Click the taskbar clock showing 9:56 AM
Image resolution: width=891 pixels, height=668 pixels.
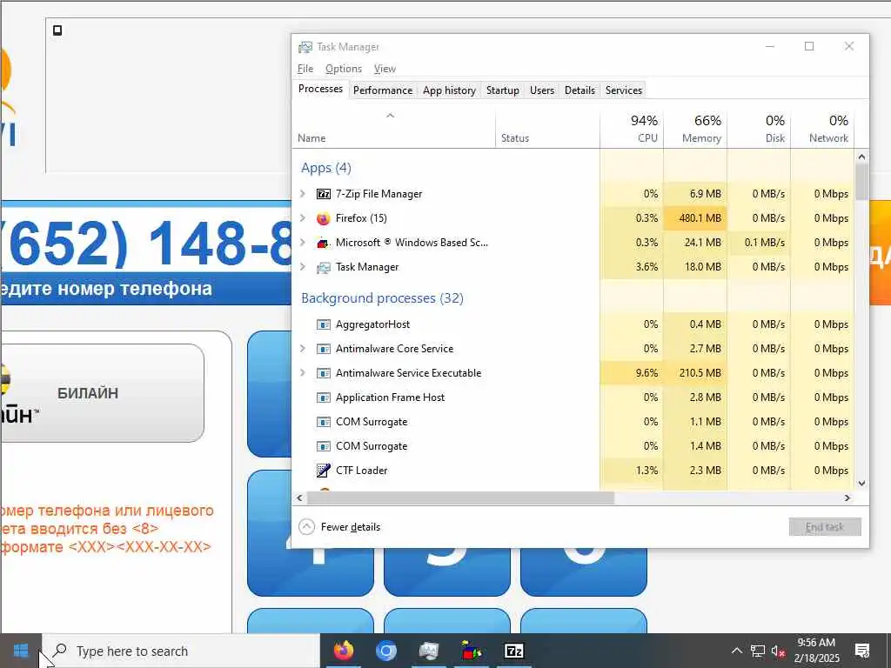click(816, 651)
